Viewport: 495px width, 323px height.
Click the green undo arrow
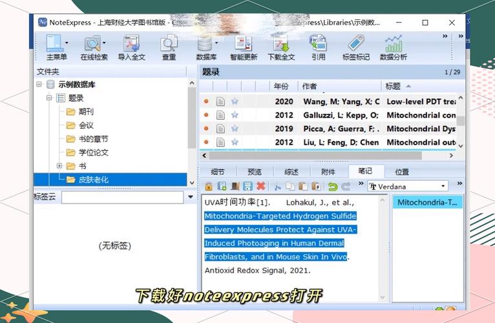[x=332, y=187]
